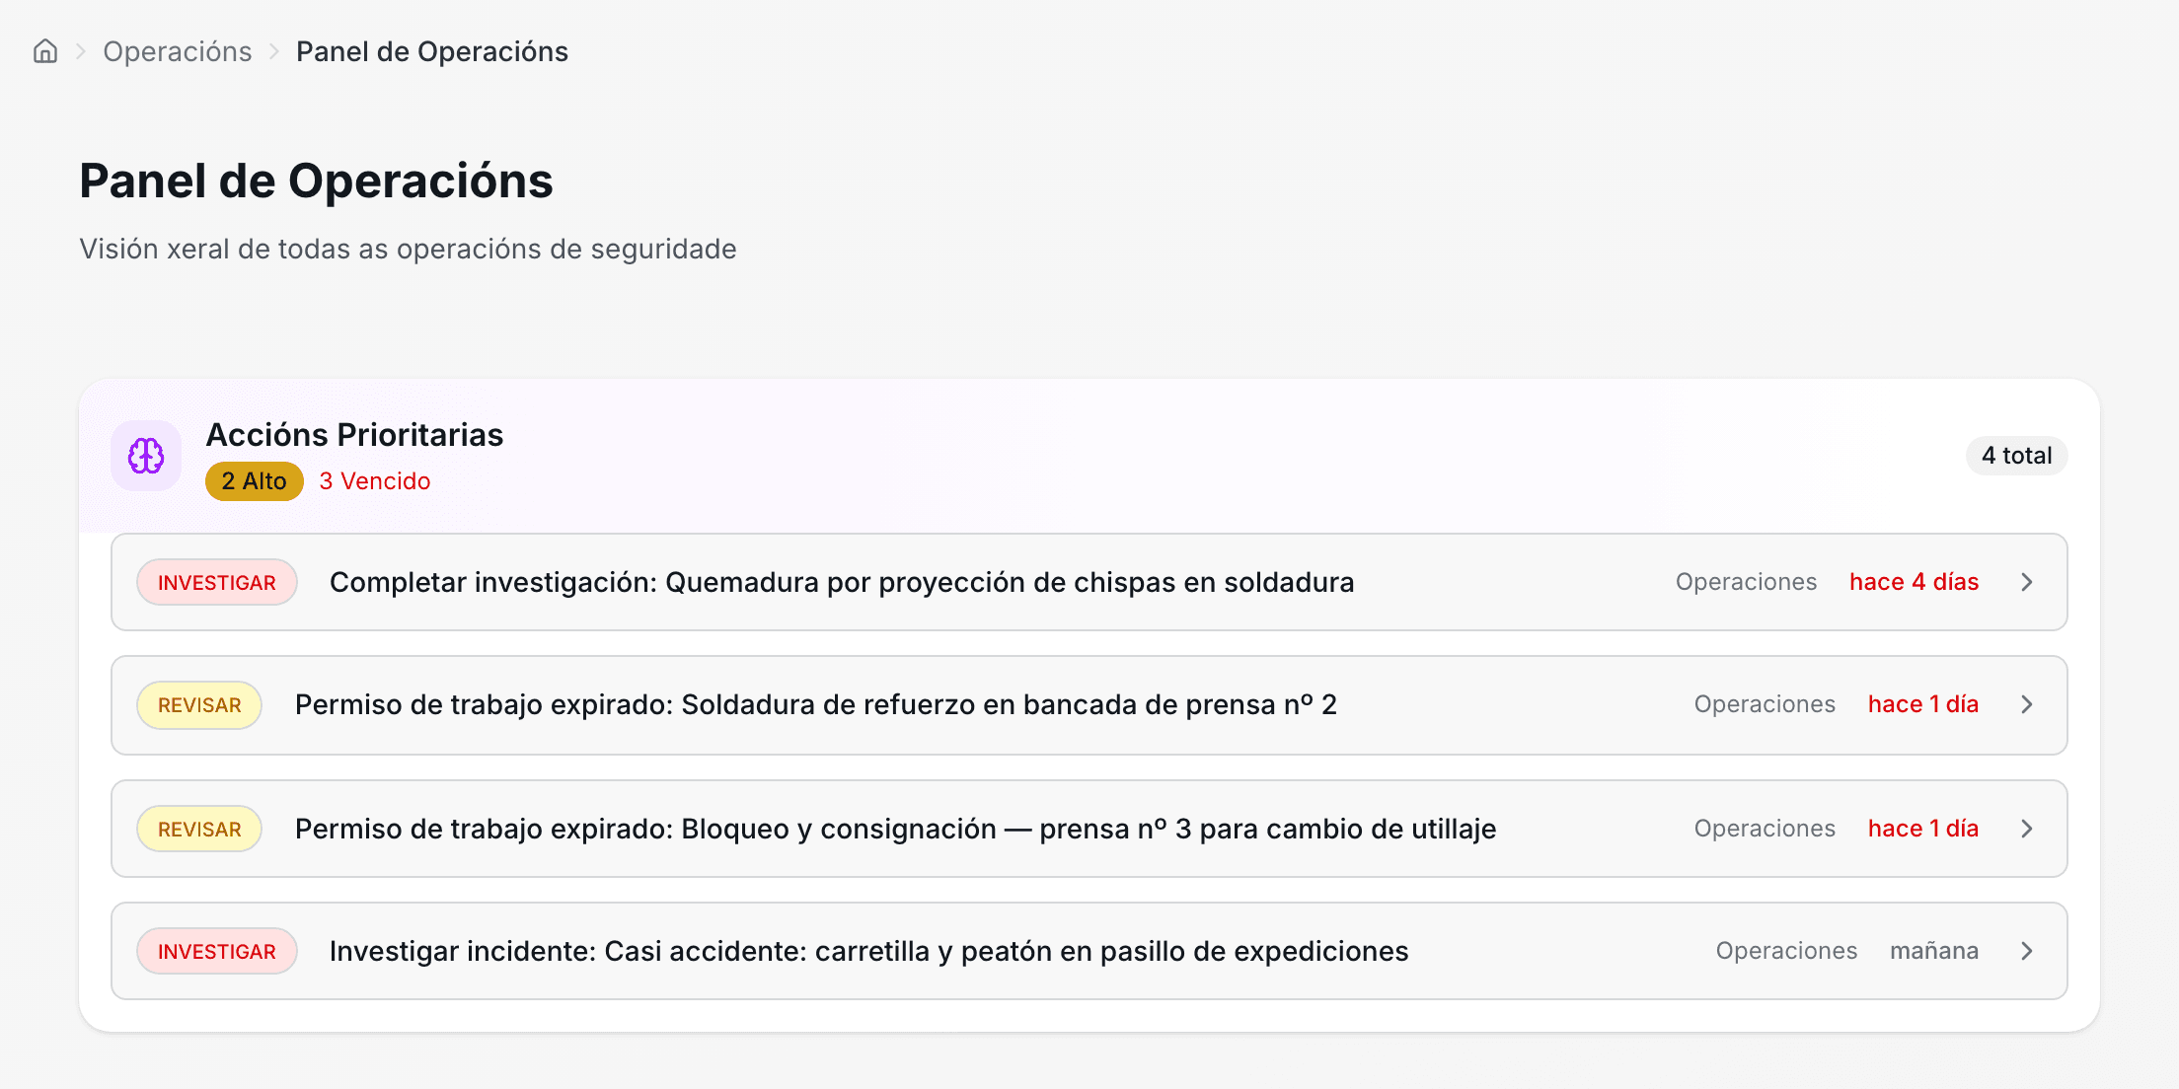Click the 3 Vencido overdue label
The image size is (2179, 1089).
tap(375, 481)
